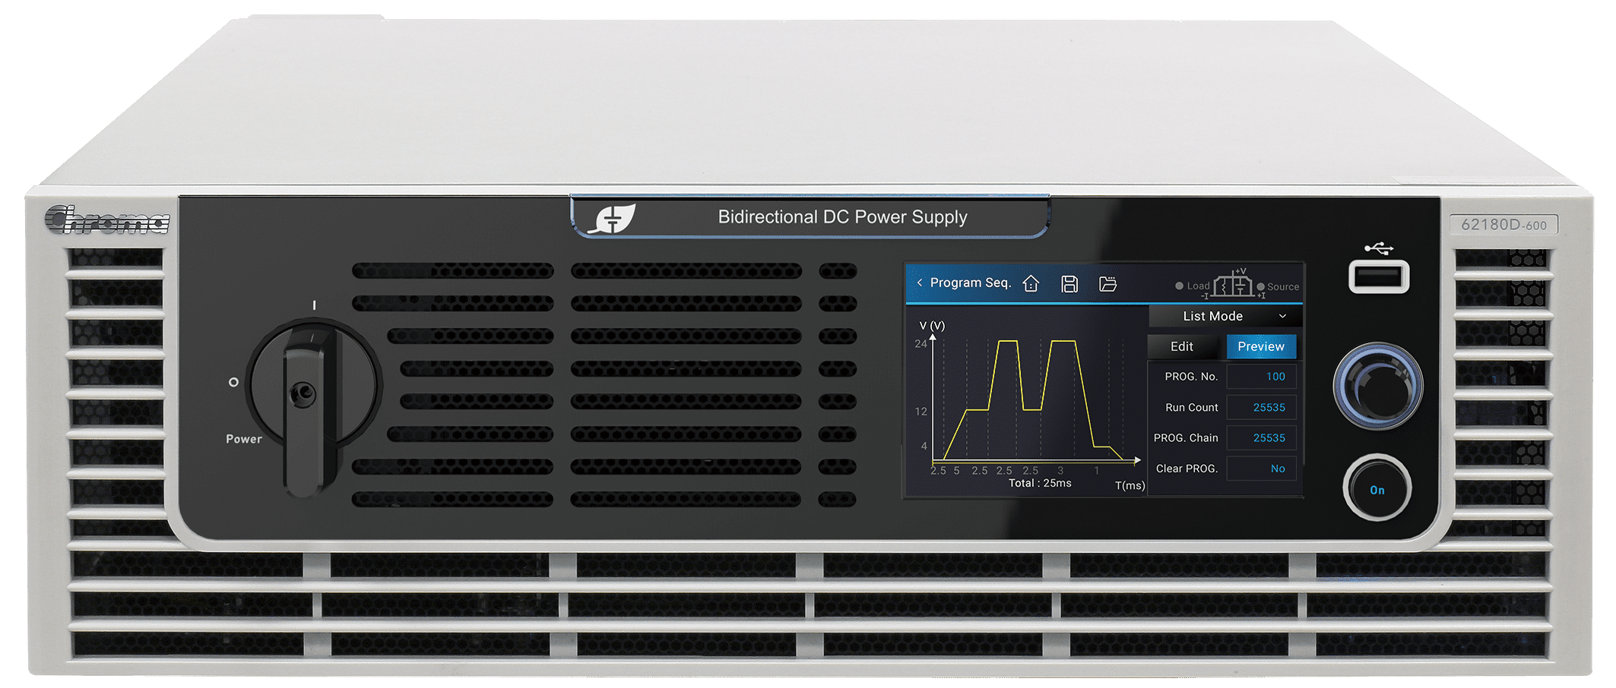
Task: Tap the 'Clear PROG.' label
Action: click(1187, 469)
